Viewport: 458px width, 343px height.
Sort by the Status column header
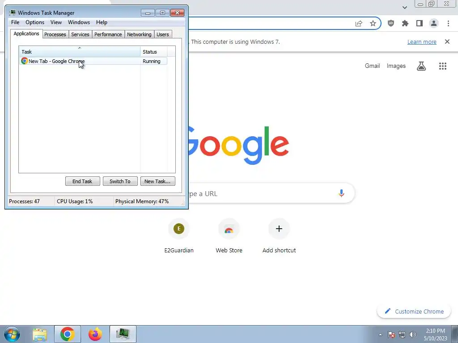click(154, 52)
